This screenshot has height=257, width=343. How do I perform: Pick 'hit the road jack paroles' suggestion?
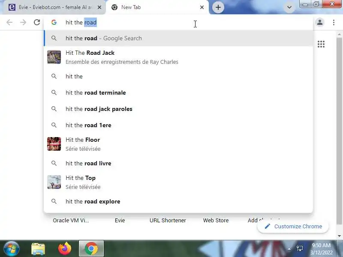178,109
